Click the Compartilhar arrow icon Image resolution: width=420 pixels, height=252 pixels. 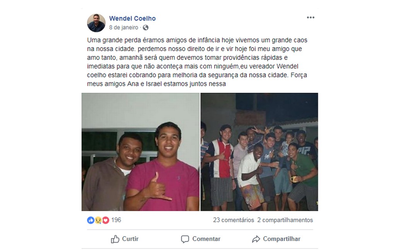tap(256, 239)
